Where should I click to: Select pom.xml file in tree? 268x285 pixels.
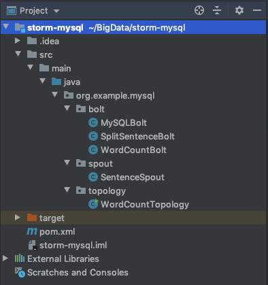point(57,232)
